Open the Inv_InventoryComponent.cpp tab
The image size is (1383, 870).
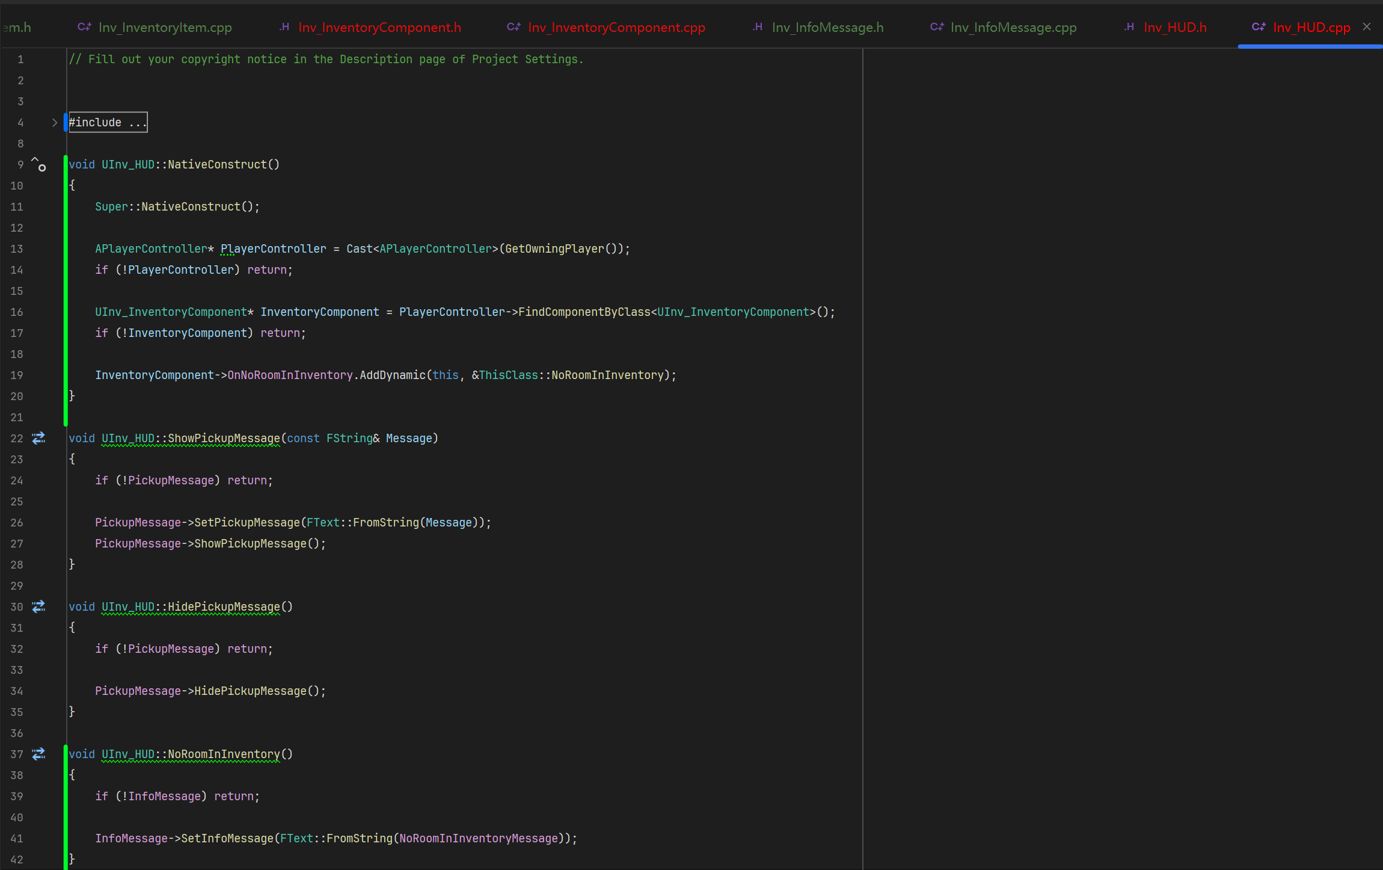click(x=616, y=27)
